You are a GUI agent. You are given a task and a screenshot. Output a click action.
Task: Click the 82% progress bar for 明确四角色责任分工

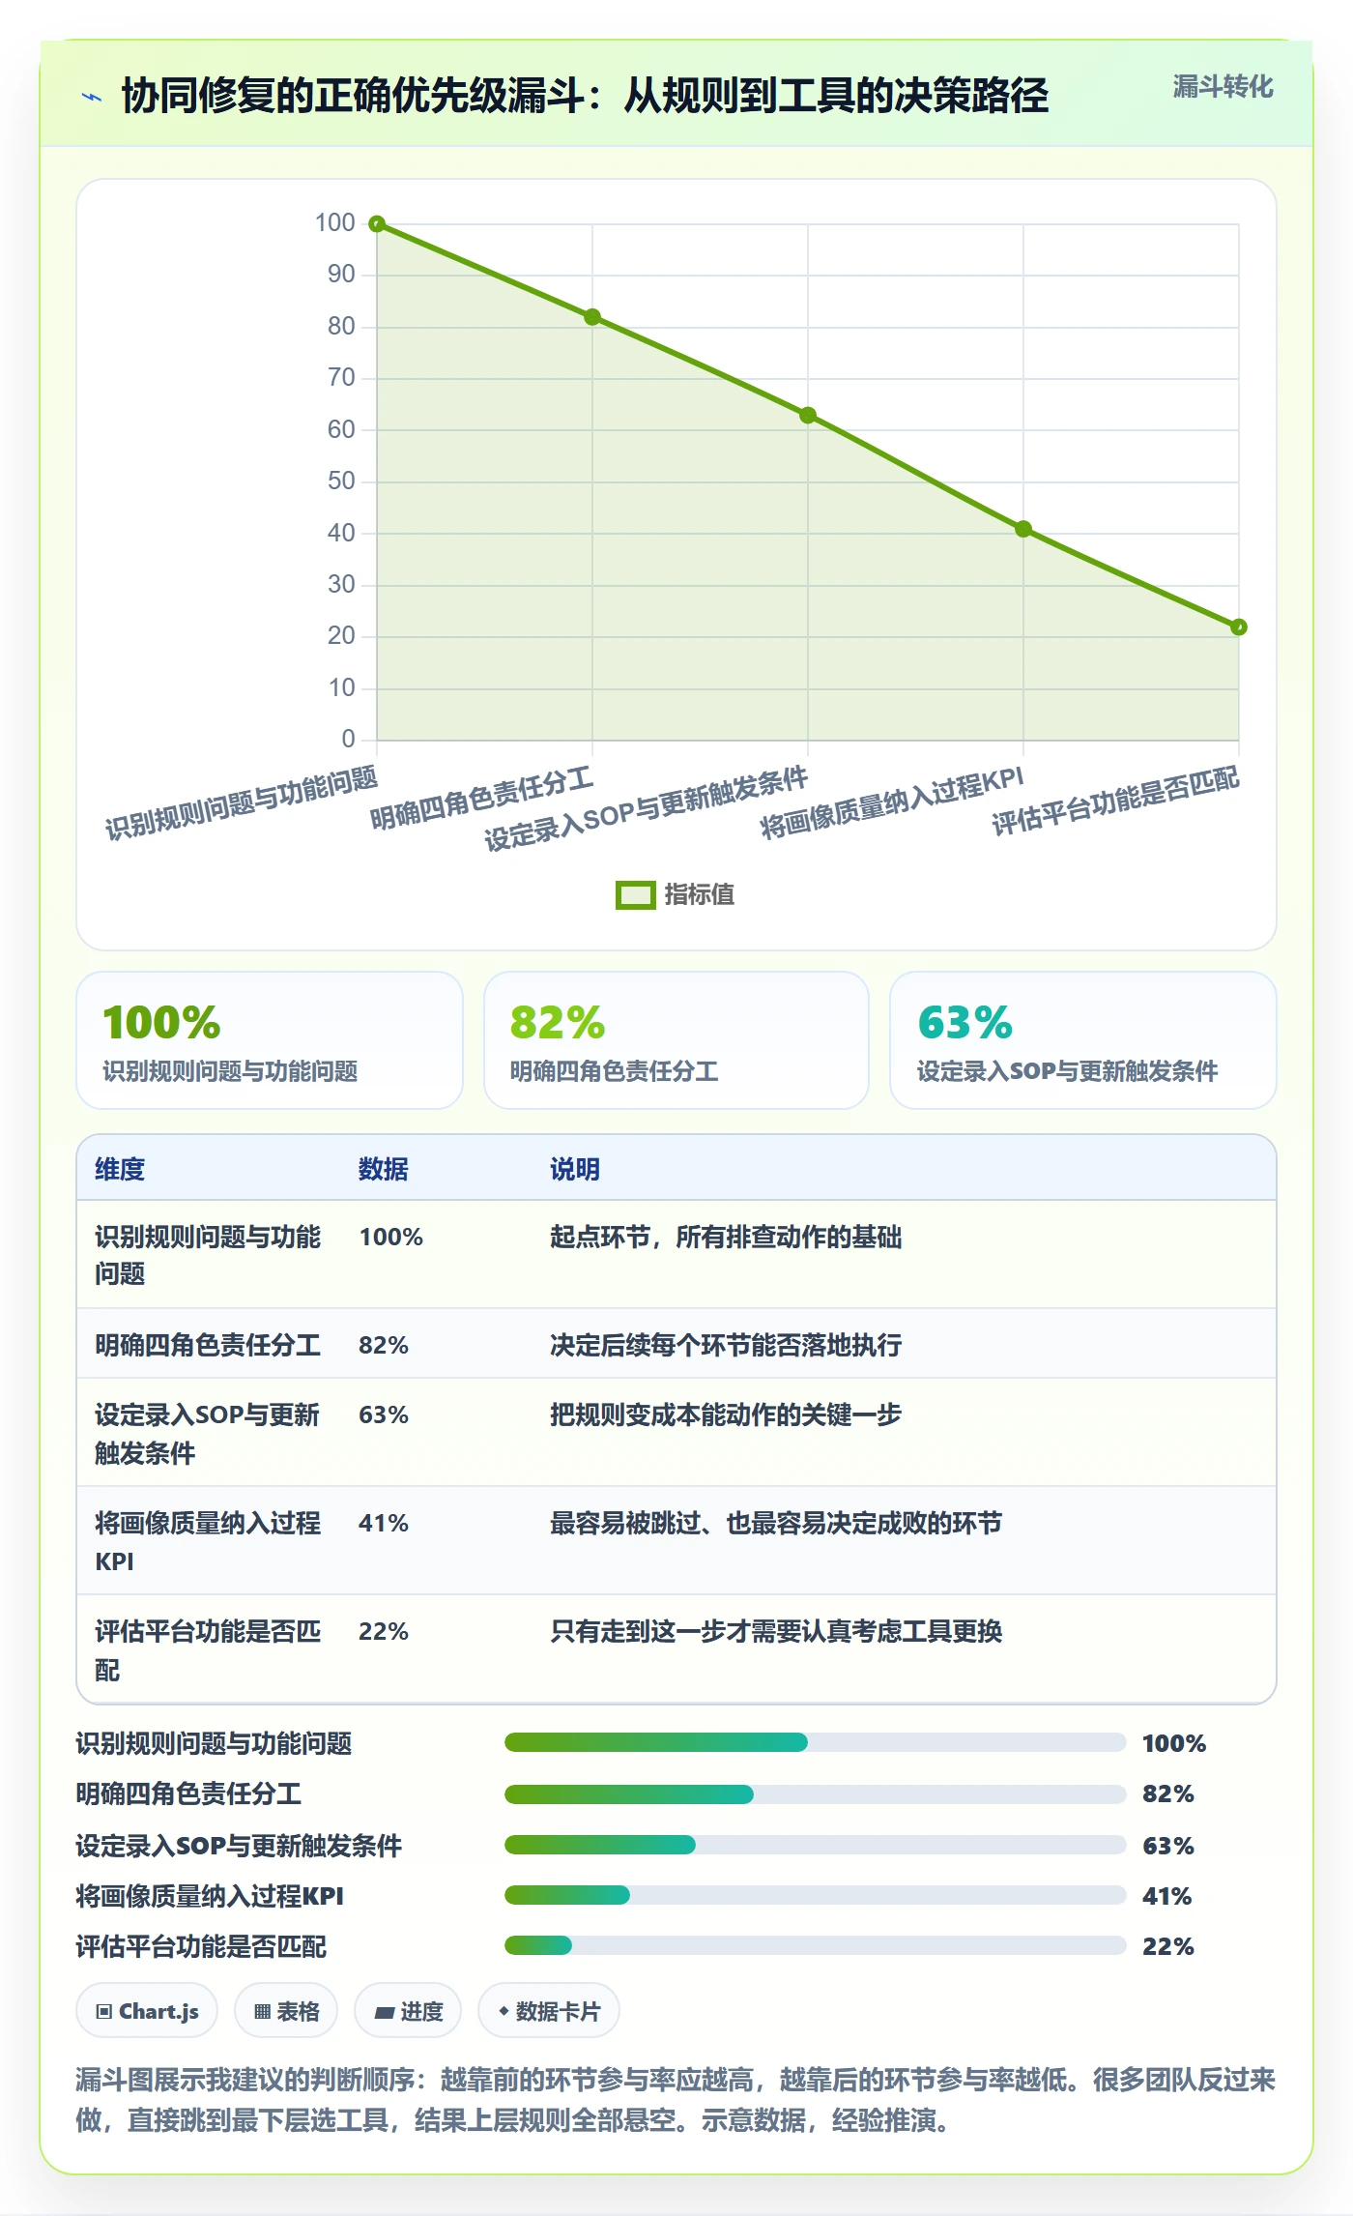point(815,1794)
